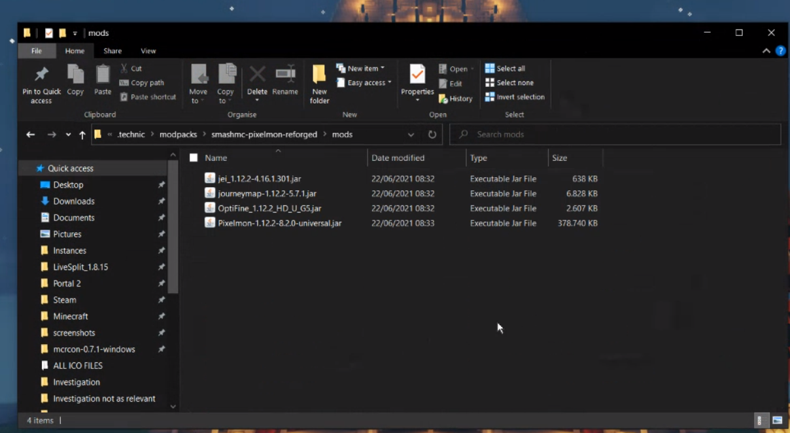The width and height of the screenshot is (790, 433).
Task: Click the title bar properties checkmark icon
Action: click(48, 33)
